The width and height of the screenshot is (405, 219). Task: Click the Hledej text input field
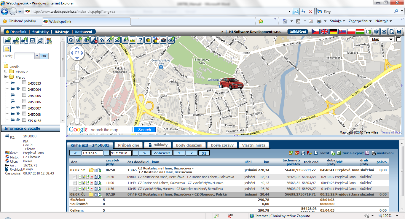click(25, 56)
